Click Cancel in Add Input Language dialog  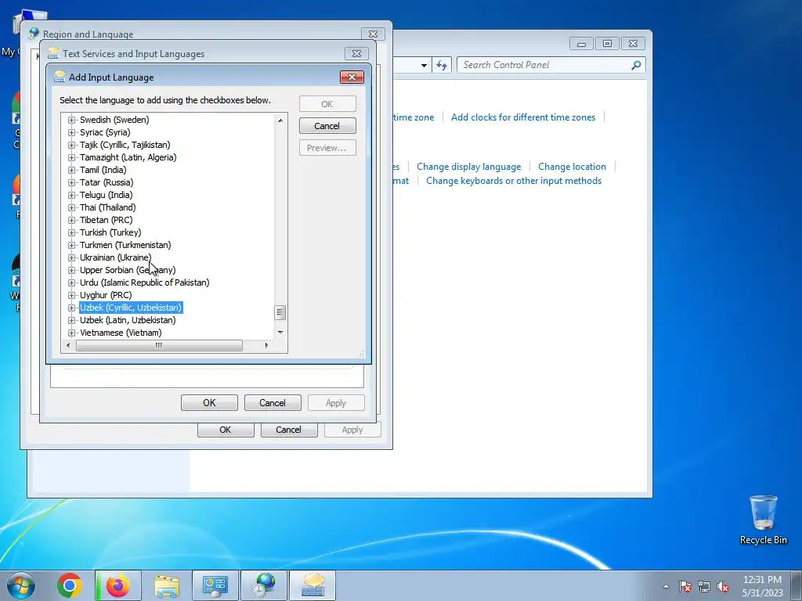(327, 126)
